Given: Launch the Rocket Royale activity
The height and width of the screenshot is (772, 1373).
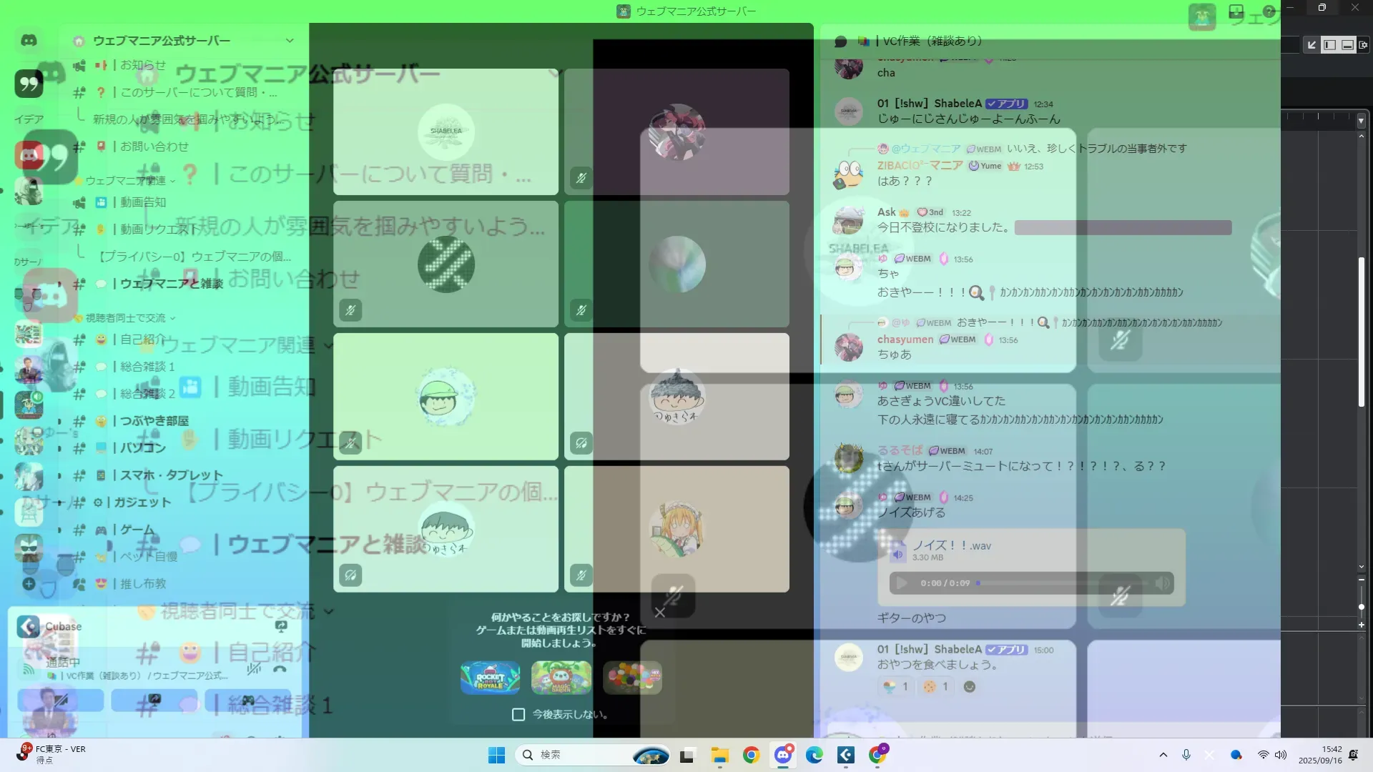Looking at the screenshot, I should pyautogui.click(x=490, y=678).
